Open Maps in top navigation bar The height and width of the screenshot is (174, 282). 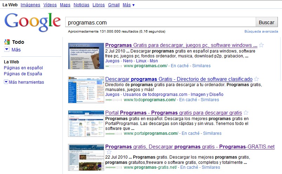point(65,5)
